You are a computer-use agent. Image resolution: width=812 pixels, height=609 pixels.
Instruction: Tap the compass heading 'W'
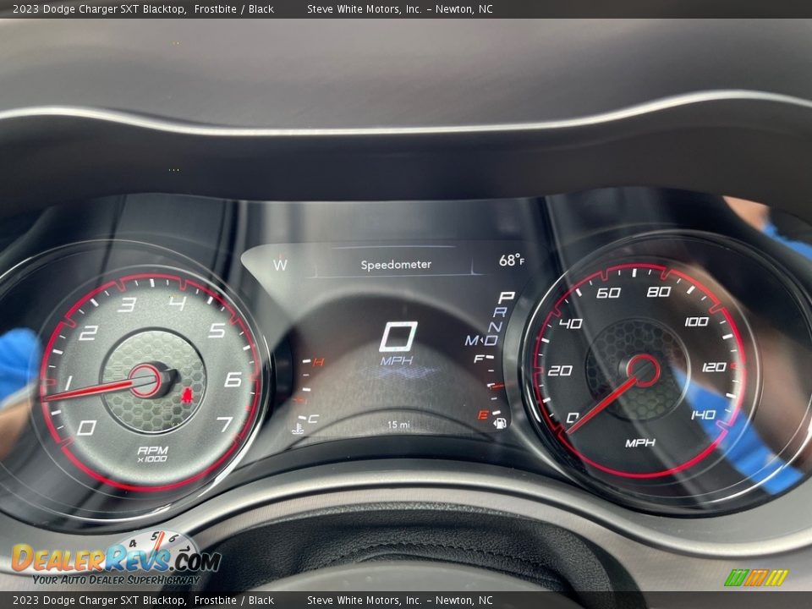(280, 265)
